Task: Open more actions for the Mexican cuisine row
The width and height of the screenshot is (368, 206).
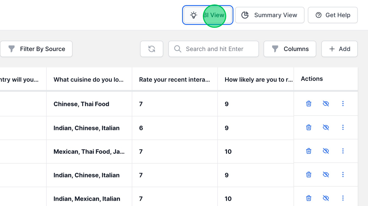Action: pyautogui.click(x=343, y=151)
